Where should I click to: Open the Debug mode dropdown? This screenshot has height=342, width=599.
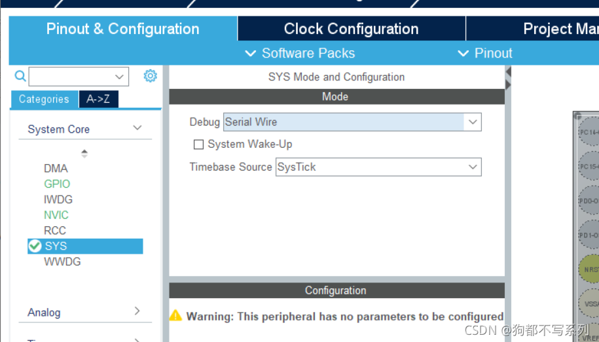473,122
